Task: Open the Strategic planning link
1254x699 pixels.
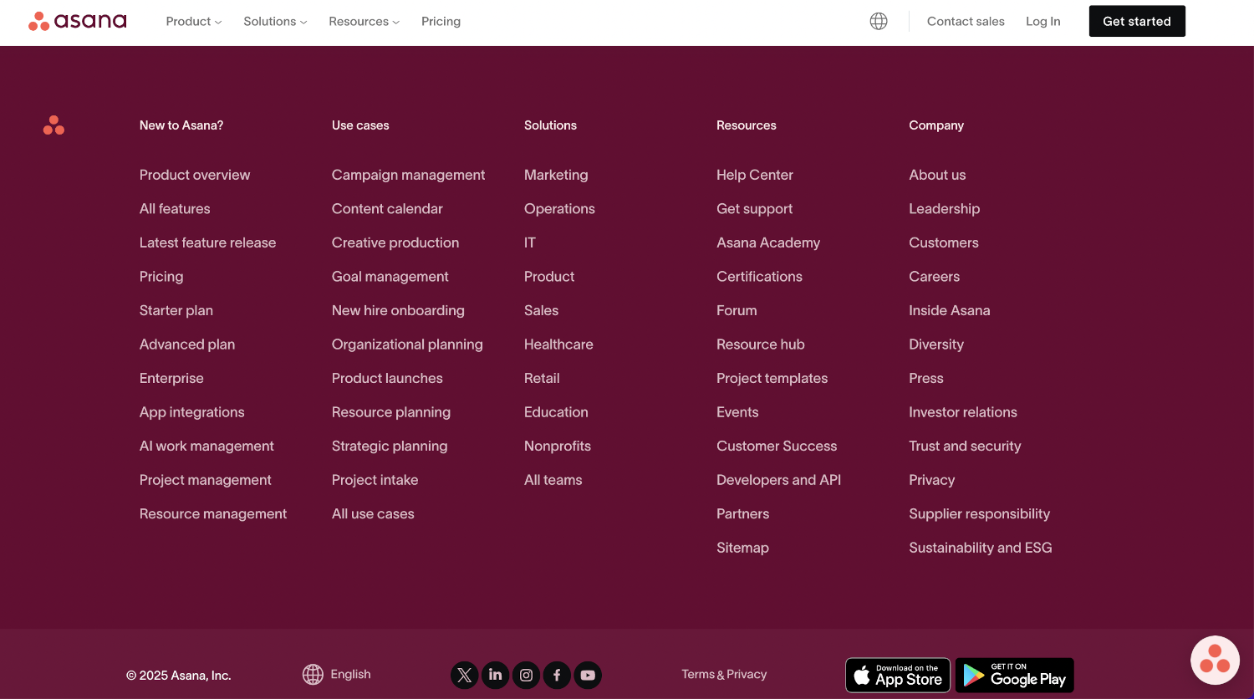Action: (x=390, y=446)
